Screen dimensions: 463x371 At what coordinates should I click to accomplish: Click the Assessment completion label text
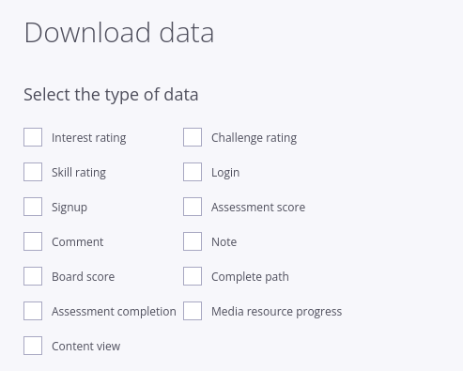(x=114, y=312)
